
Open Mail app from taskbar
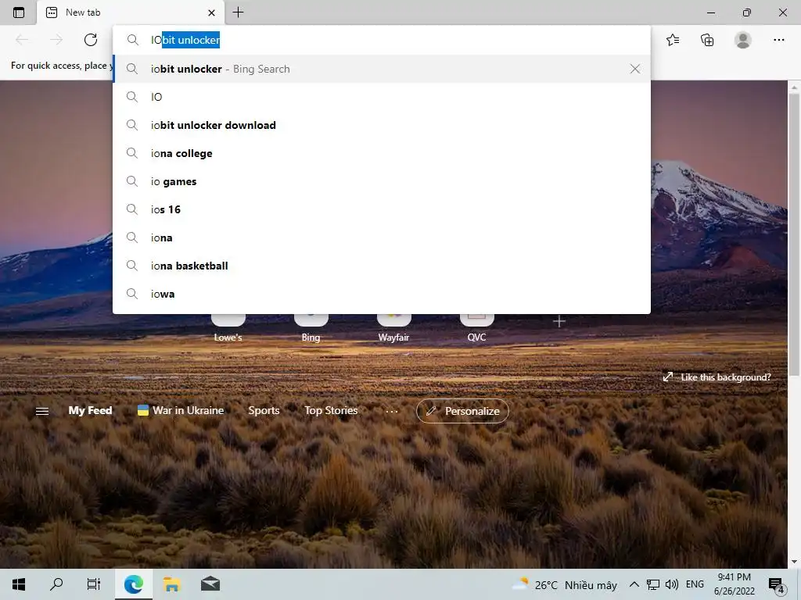point(210,584)
